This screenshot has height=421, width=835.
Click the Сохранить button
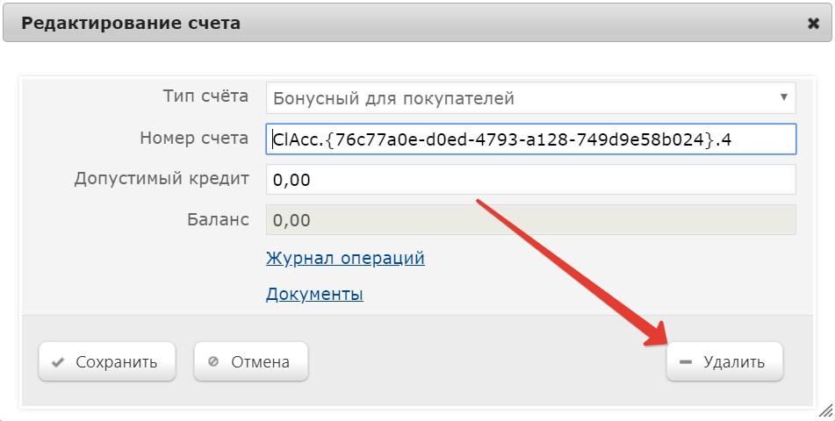(x=107, y=361)
